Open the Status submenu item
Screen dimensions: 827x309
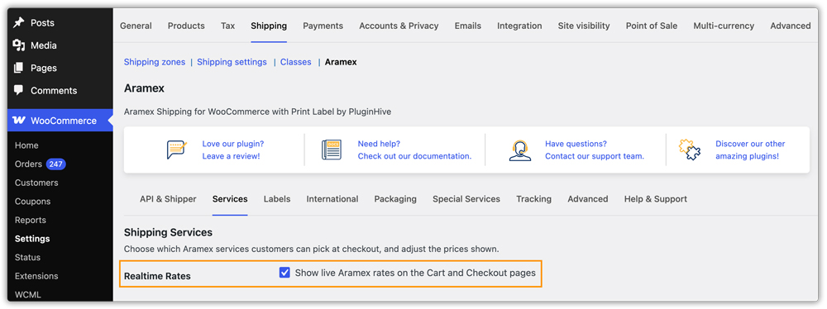click(x=27, y=257)
